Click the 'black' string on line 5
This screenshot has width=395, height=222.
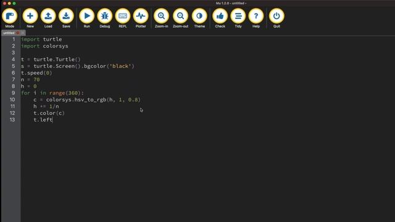pos(120,66)
